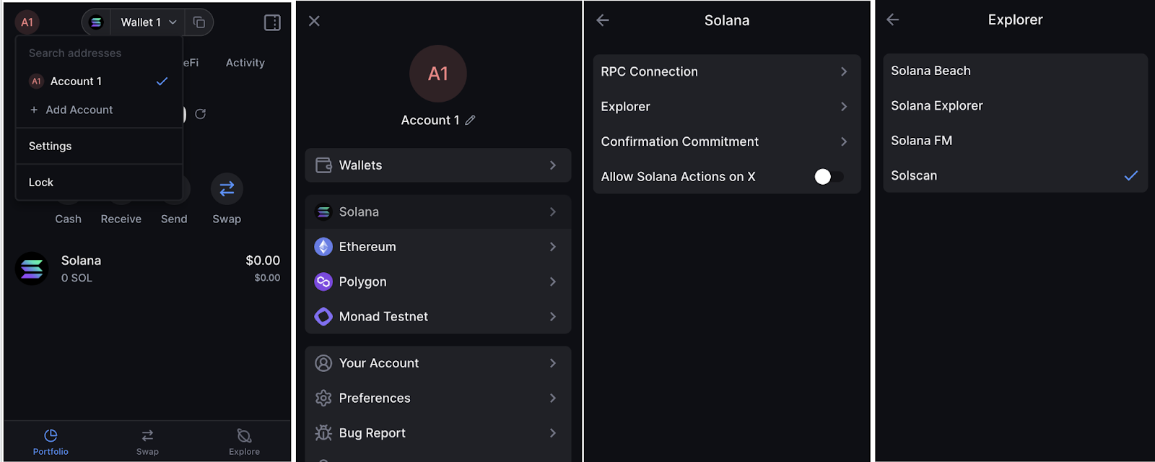Go to Explore in bottom navigation

click(244, 442)
